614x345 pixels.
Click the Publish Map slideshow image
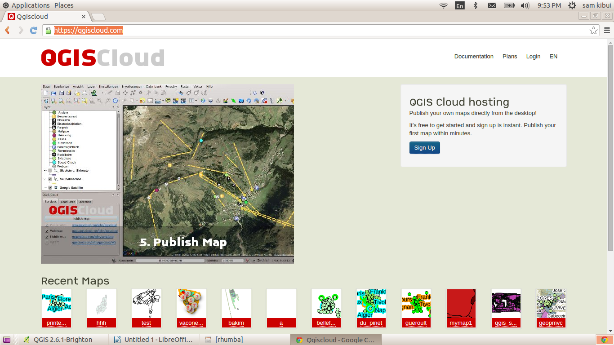coord(167,173)
